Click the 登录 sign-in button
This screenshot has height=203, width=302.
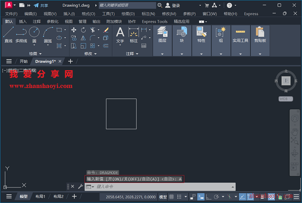[x=173, y=5]
